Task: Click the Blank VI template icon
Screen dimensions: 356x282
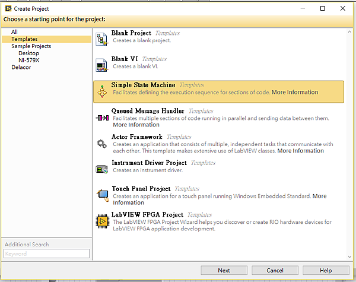Action: (x=101, y=65)
